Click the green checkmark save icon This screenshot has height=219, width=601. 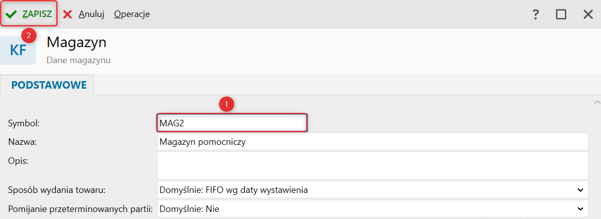point(11,15)
